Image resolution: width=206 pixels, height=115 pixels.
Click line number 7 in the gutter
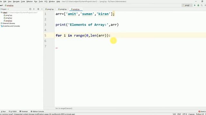tap(45, 46)
